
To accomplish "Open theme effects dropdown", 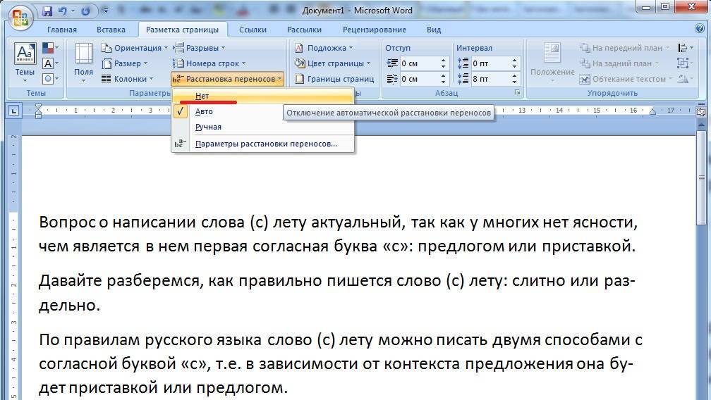I will [50, 79].
